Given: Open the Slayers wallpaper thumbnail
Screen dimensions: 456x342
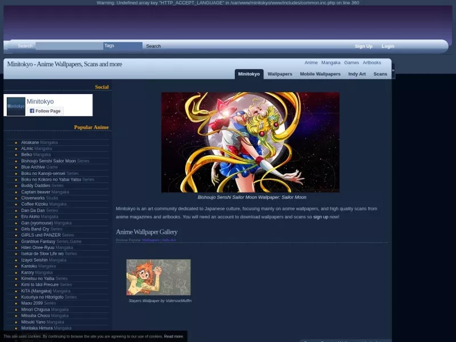Looking at the screenshot, I should (x=158, y=277).
